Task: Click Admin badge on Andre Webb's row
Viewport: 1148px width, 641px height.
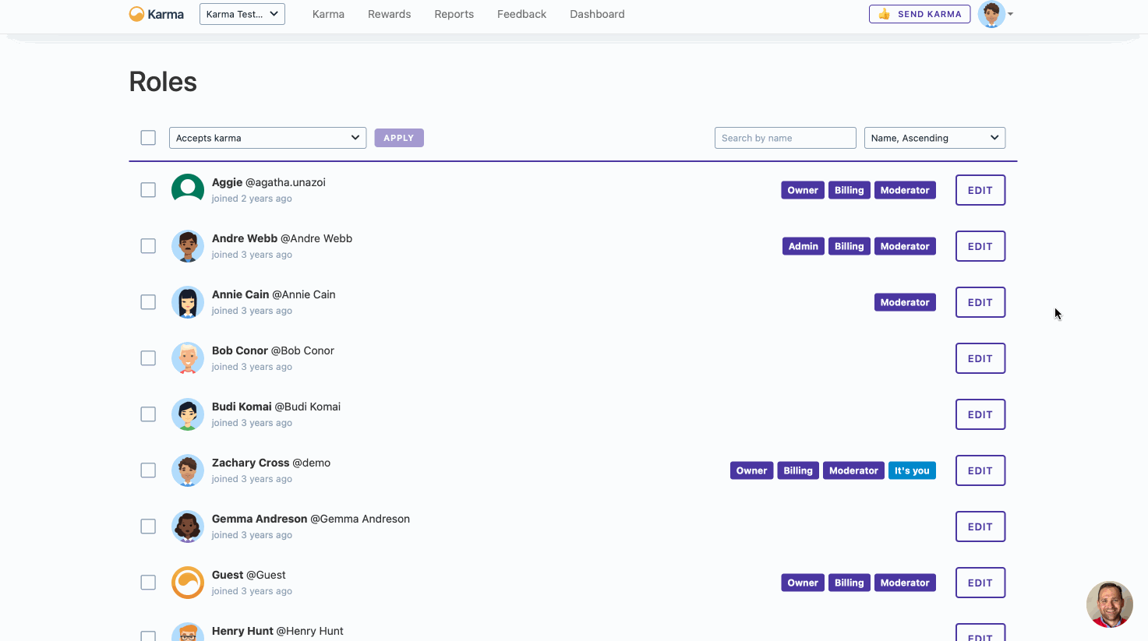Action: point(803,246)
